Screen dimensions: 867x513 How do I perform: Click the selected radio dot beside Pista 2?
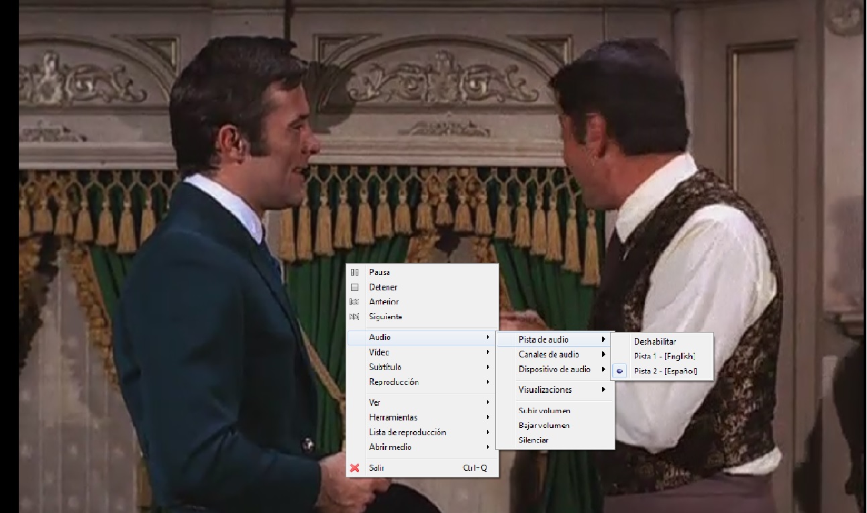coord(619,371)
